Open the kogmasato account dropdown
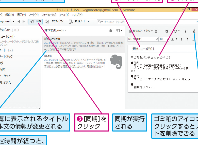The image size is (198, 145). coord(7,21)
